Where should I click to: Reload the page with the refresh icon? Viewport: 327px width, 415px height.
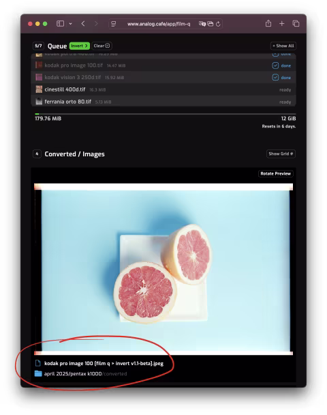click(218, 24)
